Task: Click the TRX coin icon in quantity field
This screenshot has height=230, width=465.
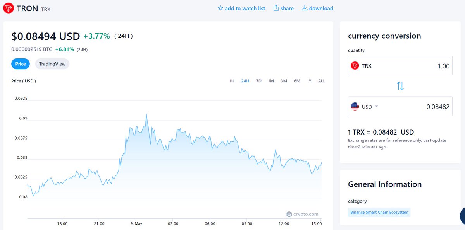Action: (355, 66)
